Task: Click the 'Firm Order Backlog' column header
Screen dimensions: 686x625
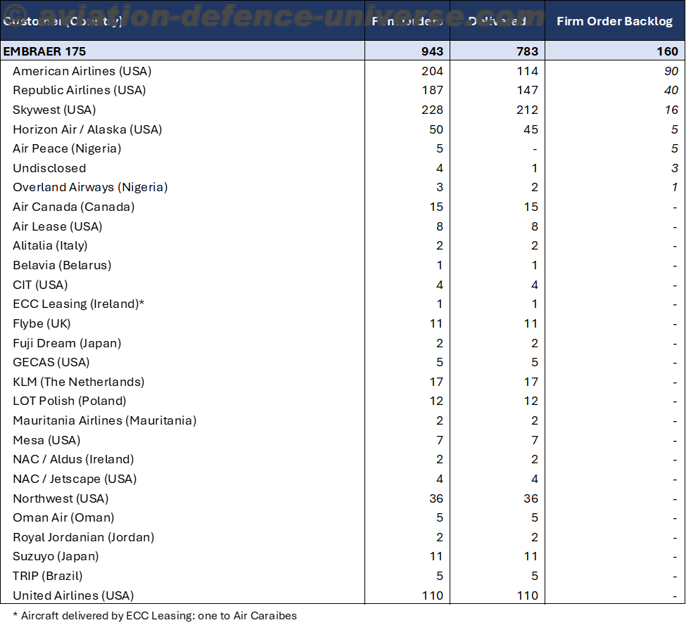Action: [614, 21]
